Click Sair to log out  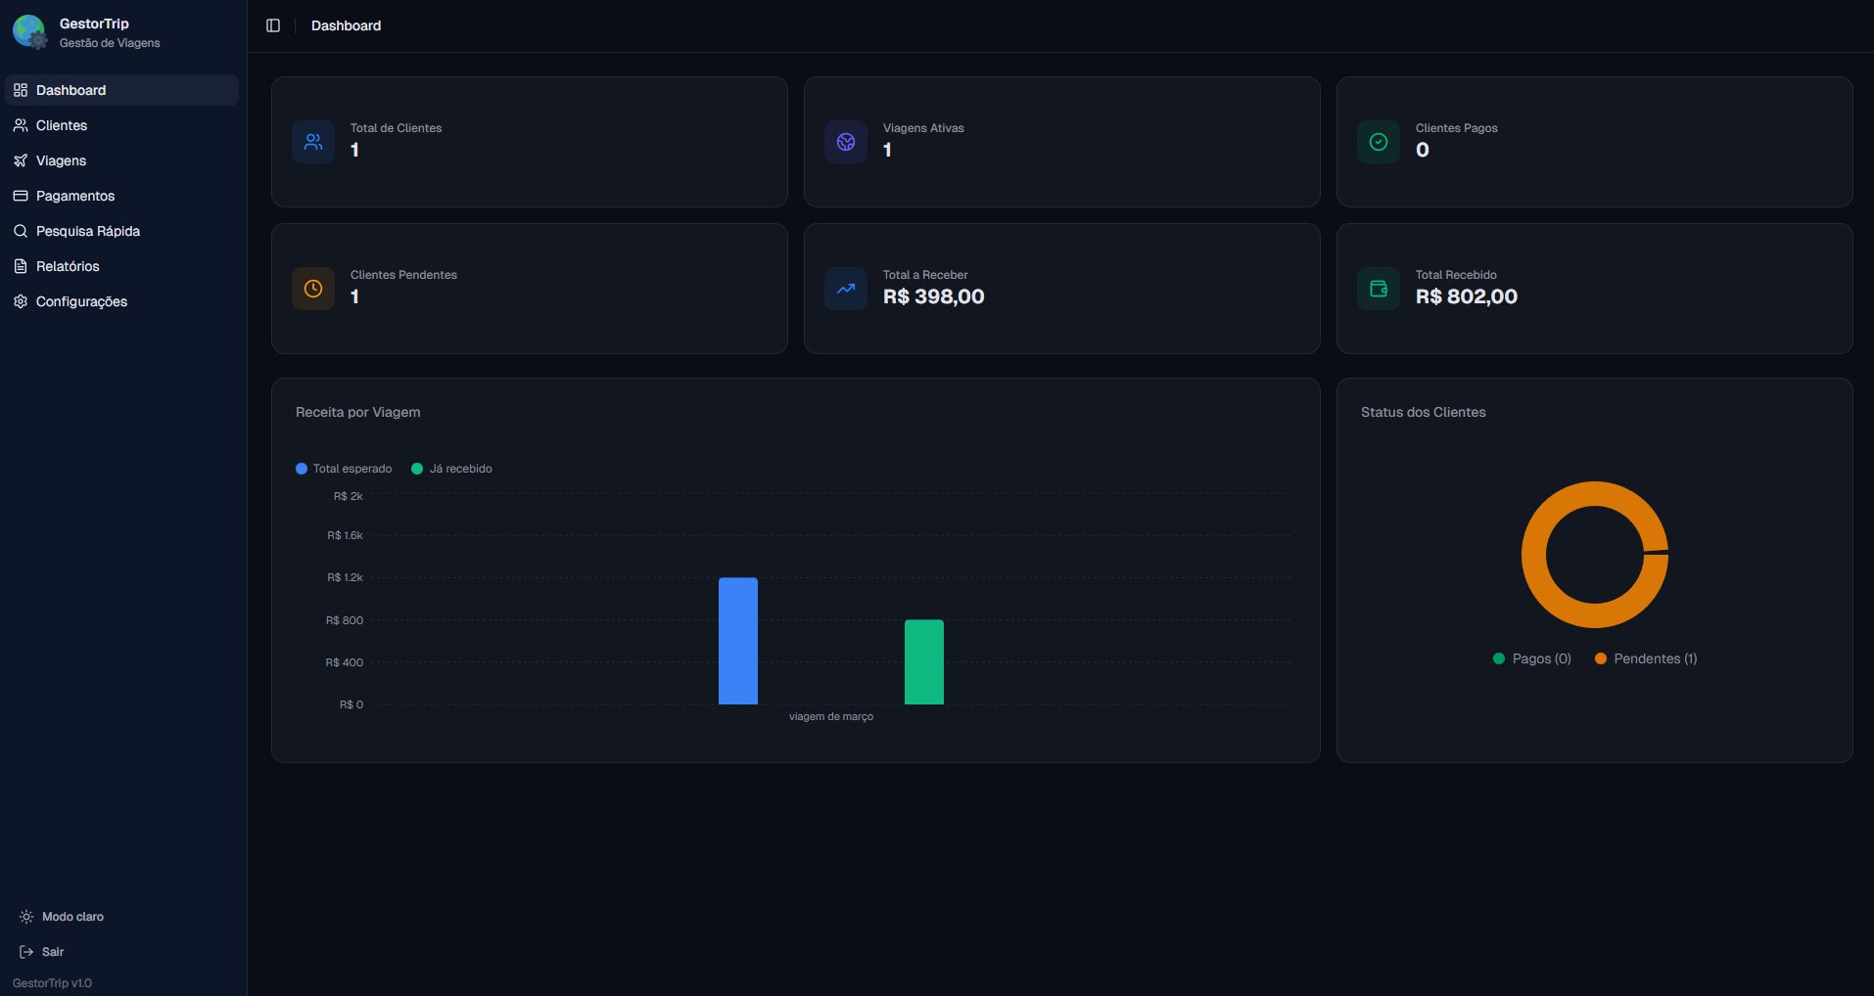53,952
